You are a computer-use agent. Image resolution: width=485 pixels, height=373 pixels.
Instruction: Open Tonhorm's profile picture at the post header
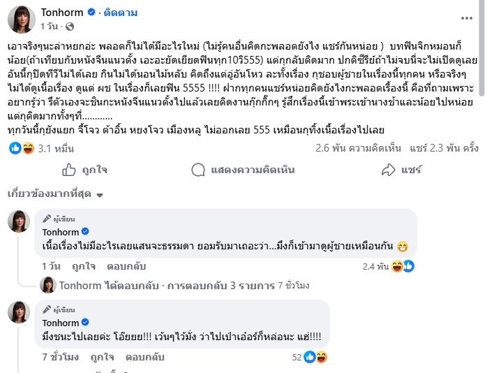click(x=22, y=19)
